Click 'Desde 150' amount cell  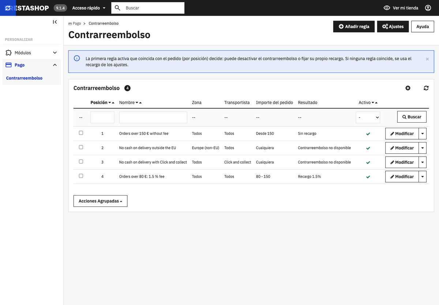(x=265, y=134)
